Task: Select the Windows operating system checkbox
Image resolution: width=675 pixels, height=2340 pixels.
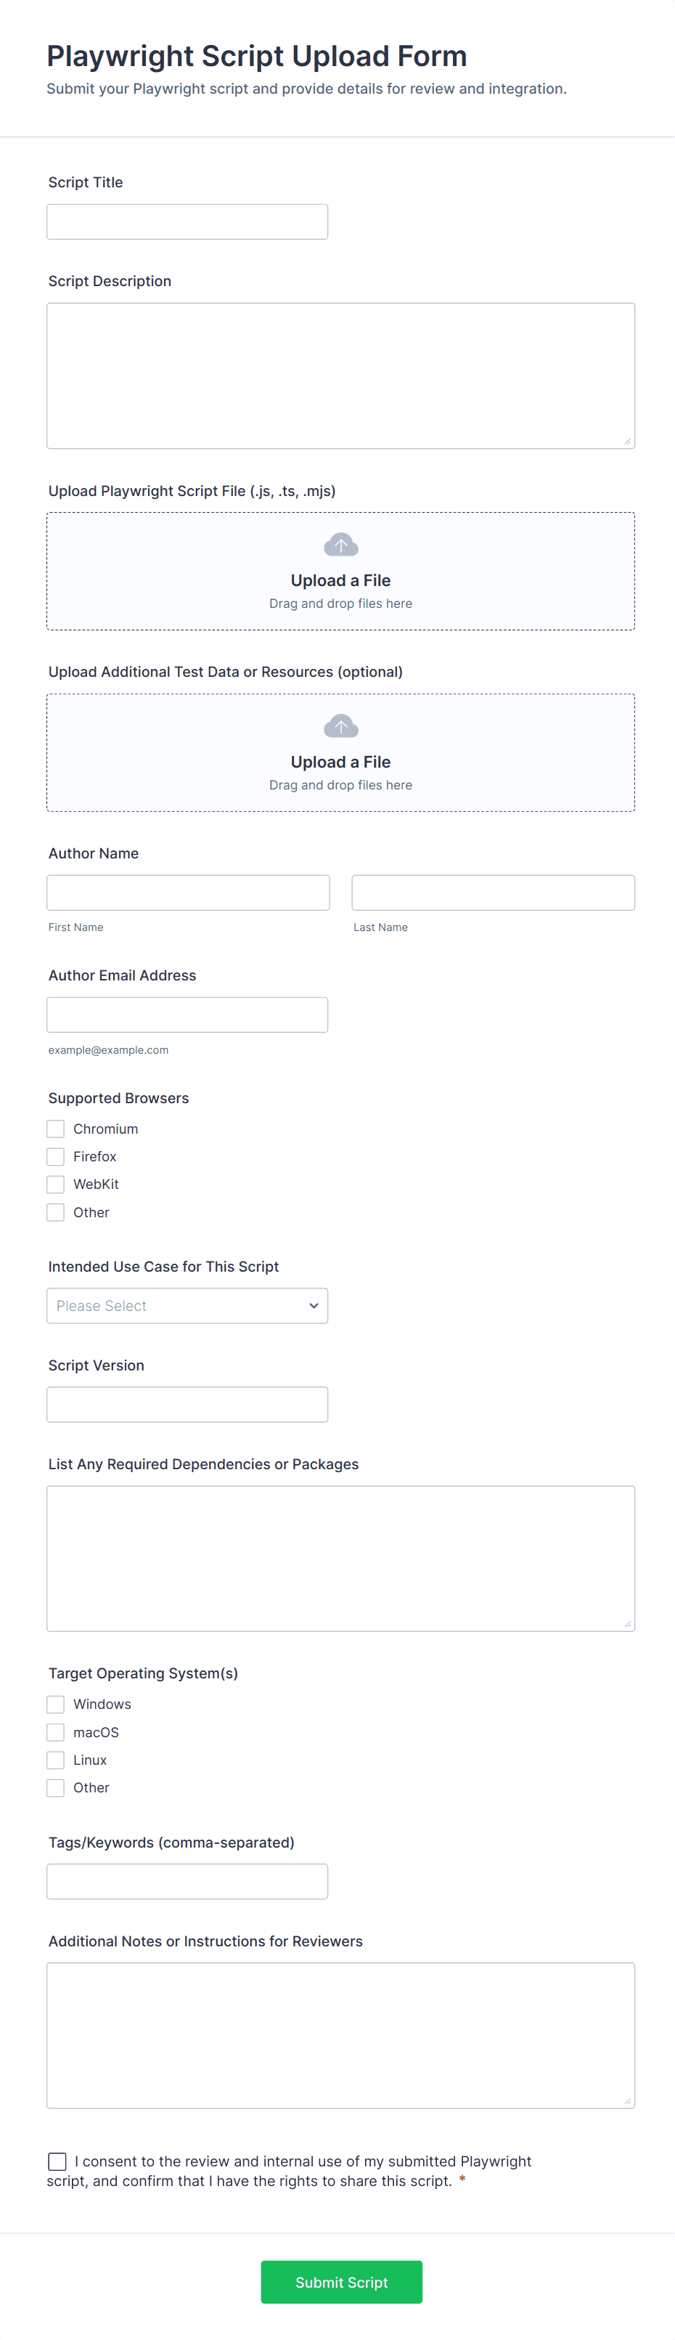Action: 57,1705
